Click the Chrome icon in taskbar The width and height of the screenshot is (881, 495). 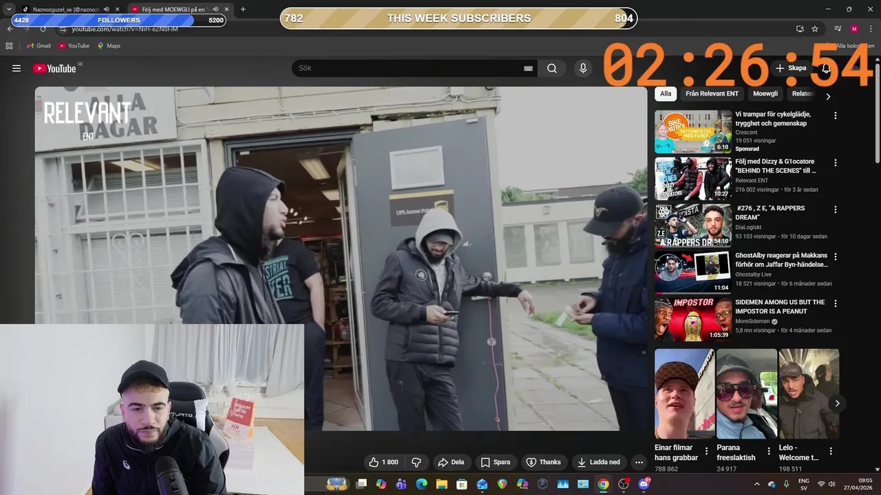[x=603, y=484]
